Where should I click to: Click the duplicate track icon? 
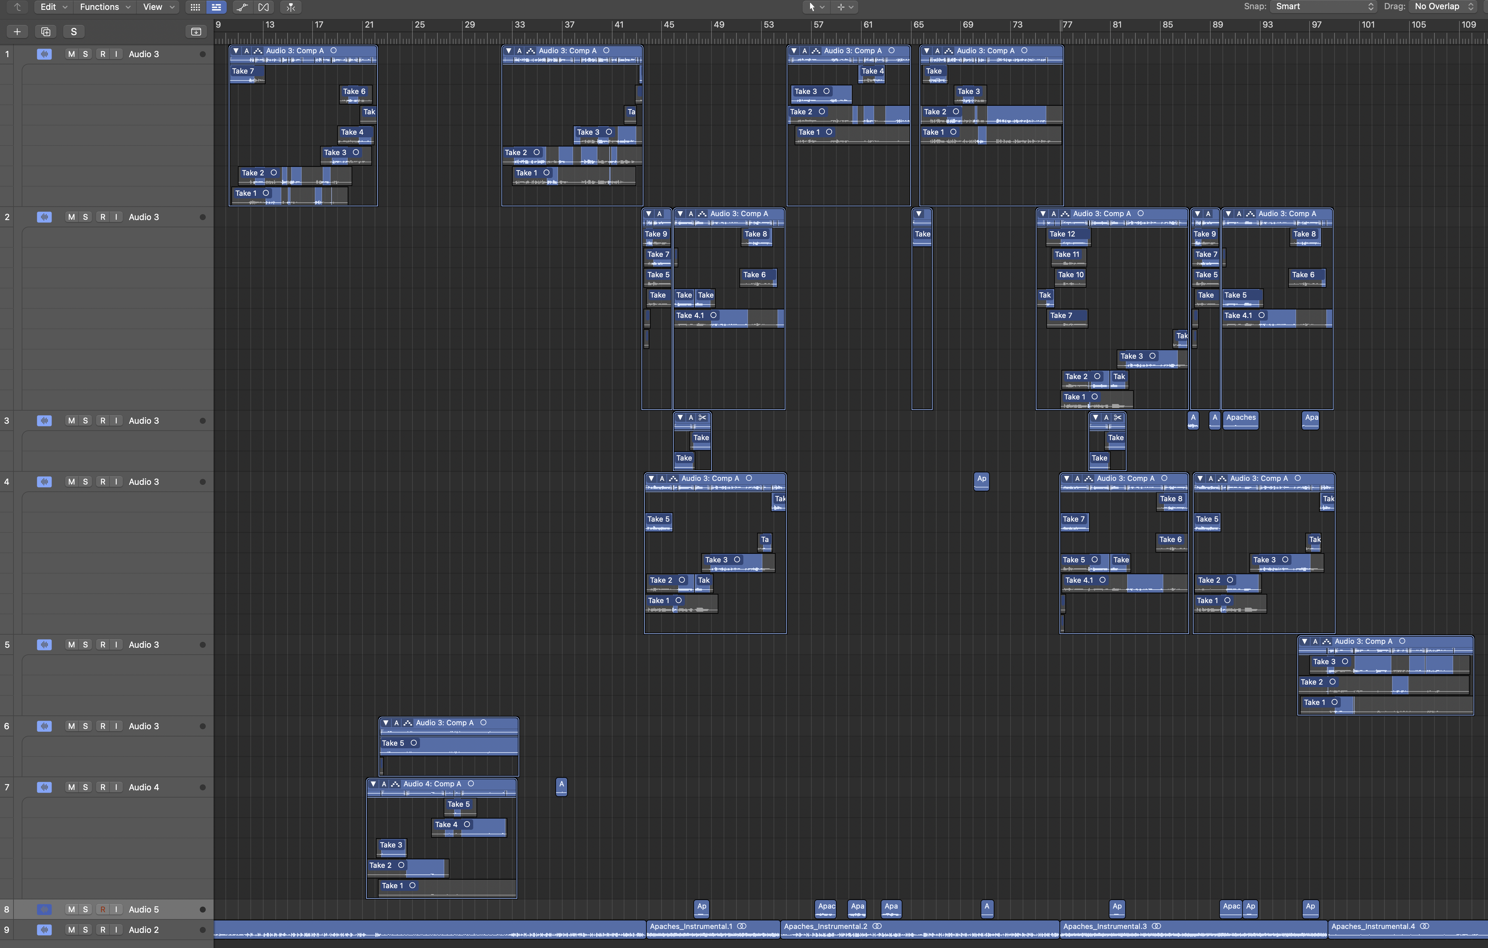coord(46,32)
